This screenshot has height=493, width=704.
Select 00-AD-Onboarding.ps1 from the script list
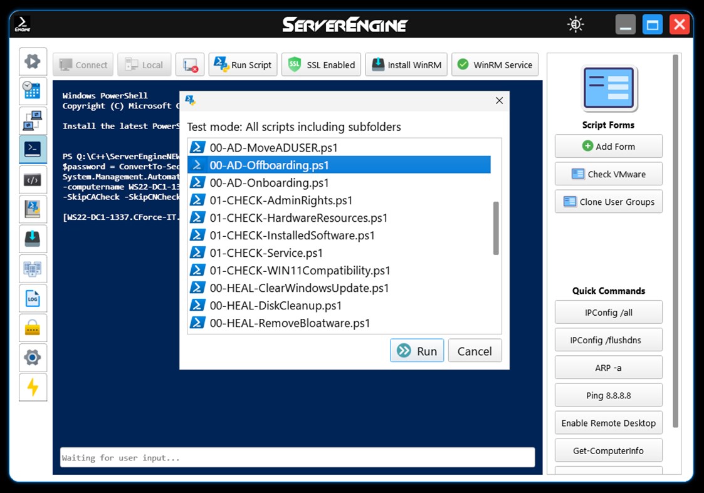click(x=270, y=183)
